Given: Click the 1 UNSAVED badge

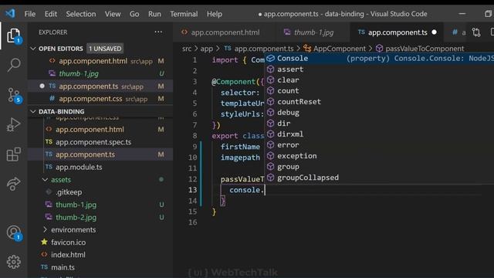Looking at the screenshot, I should [105, 49].
